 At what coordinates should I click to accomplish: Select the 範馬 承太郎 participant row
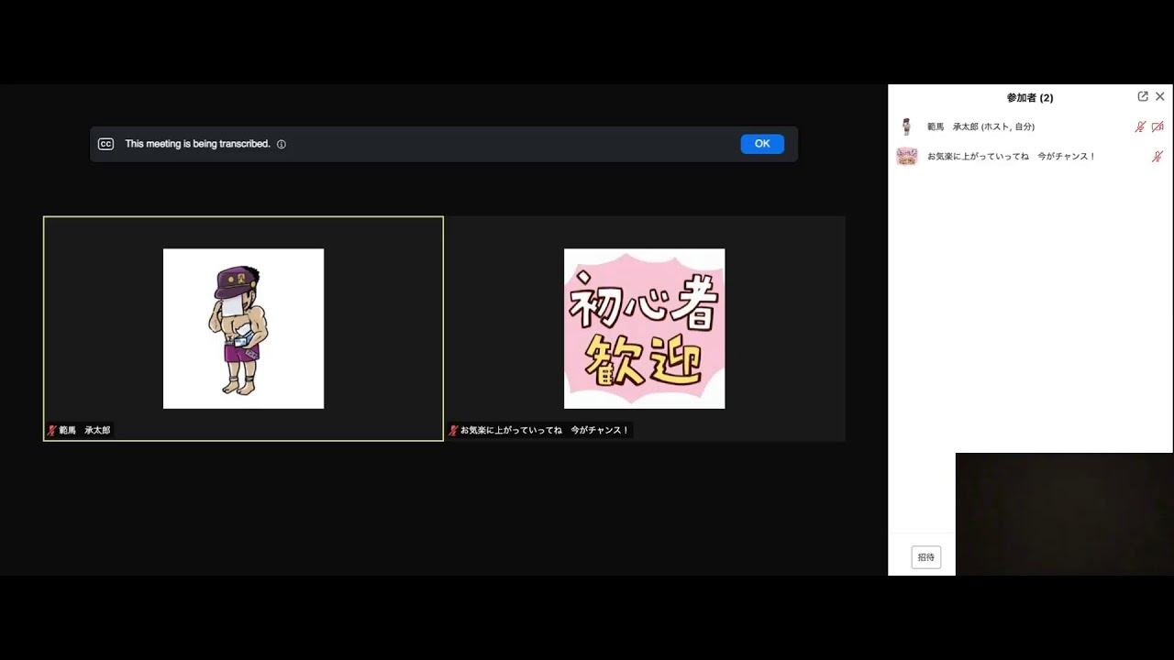pos(1009,126)
